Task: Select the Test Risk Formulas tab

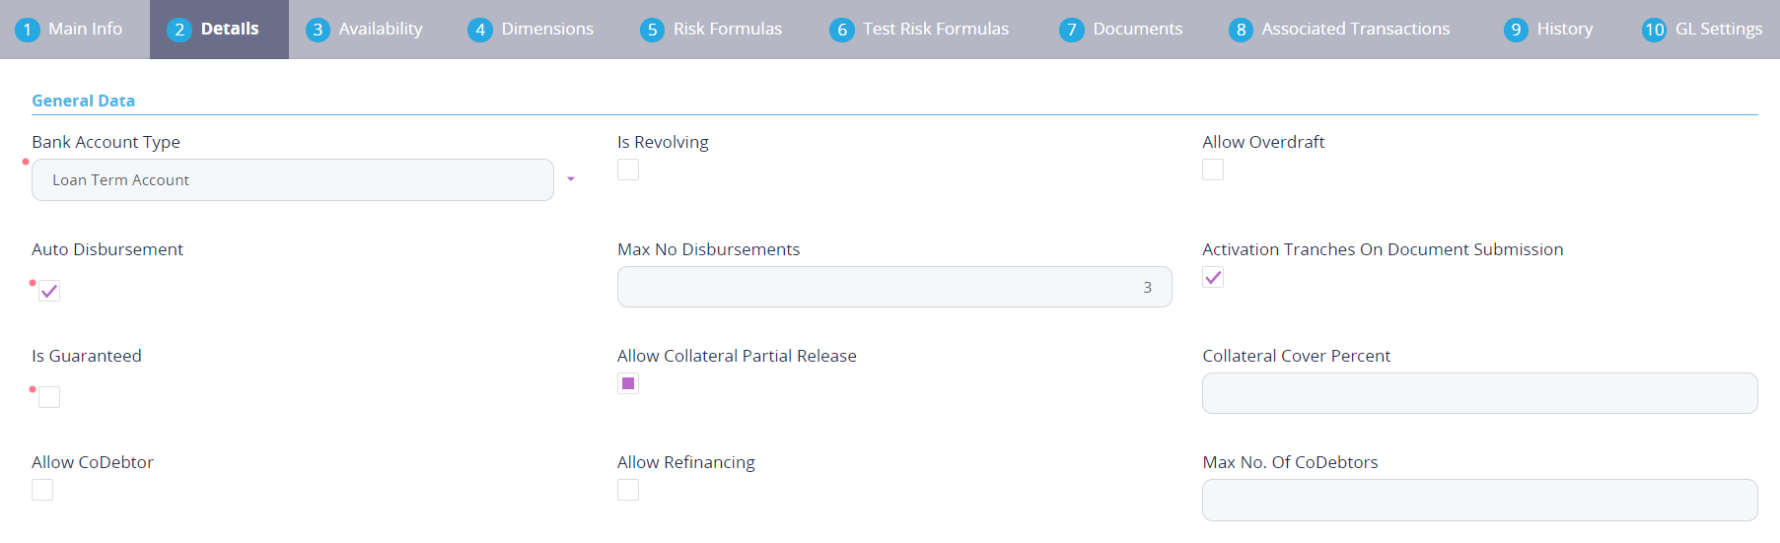Action: click(920, 30)
